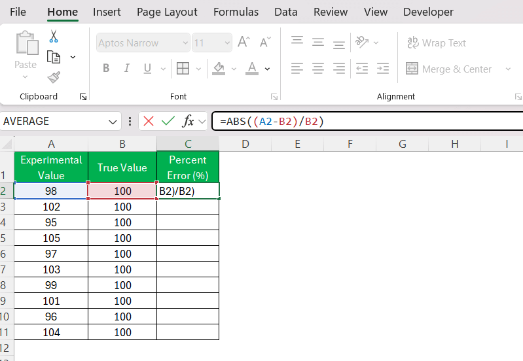Image resolution: width=523 pixels, height=361 pixels.
Task: Open the font color dropdown arrow
Action: click(267, 69)
